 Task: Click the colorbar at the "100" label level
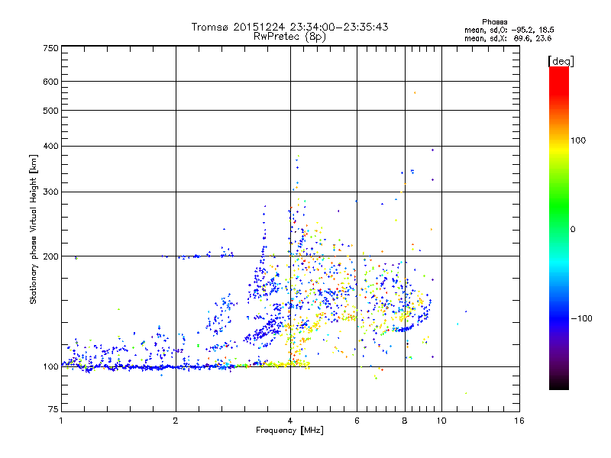tap(559, 140)
